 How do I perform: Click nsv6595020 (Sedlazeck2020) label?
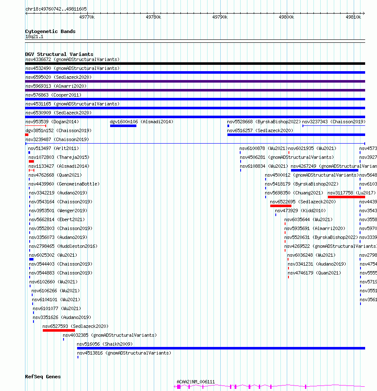coord(58,77)
